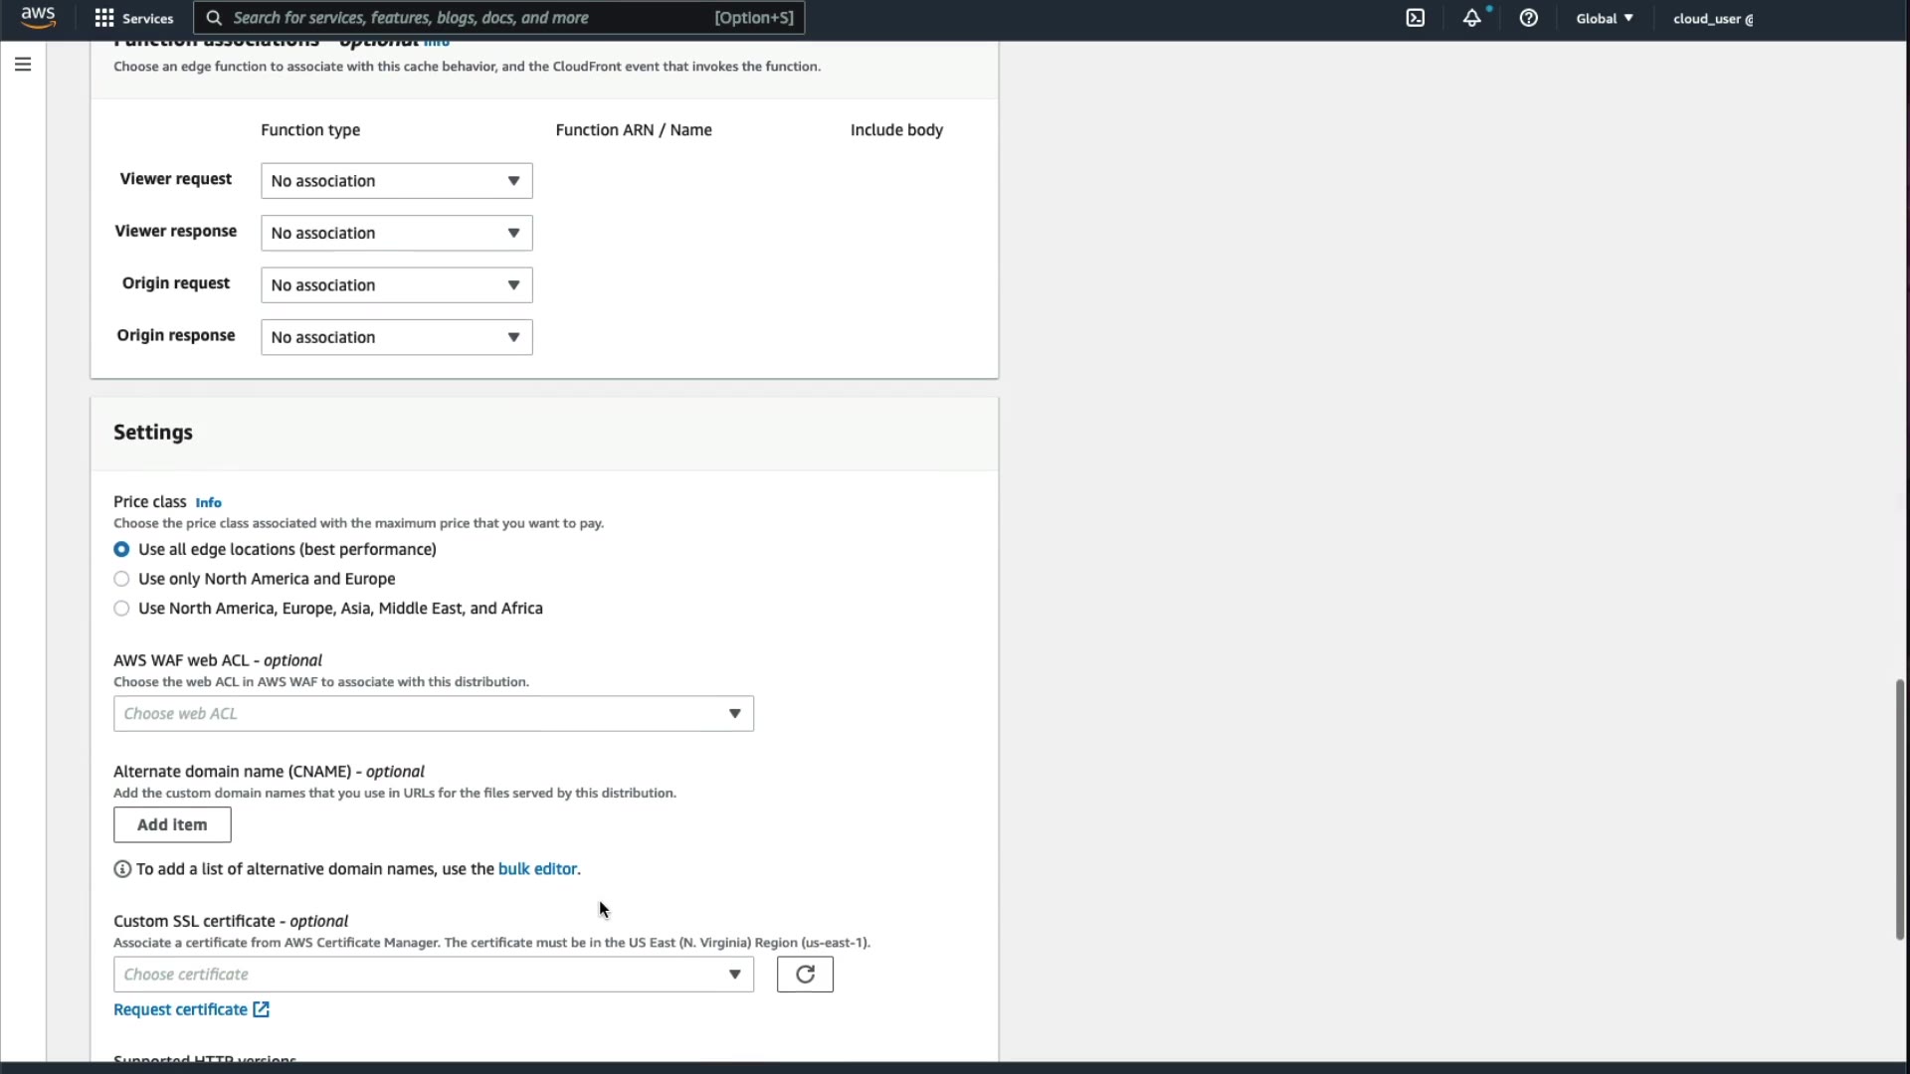Open the bulk editor link

(537, 869)
